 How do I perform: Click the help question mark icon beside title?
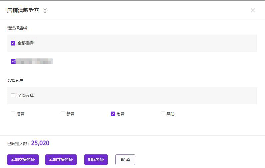45,10
